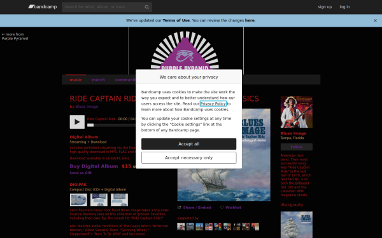The height and width of the screenshot is (238, 382).
Task: Switch to the merch tab
Action: coord(98,80)
